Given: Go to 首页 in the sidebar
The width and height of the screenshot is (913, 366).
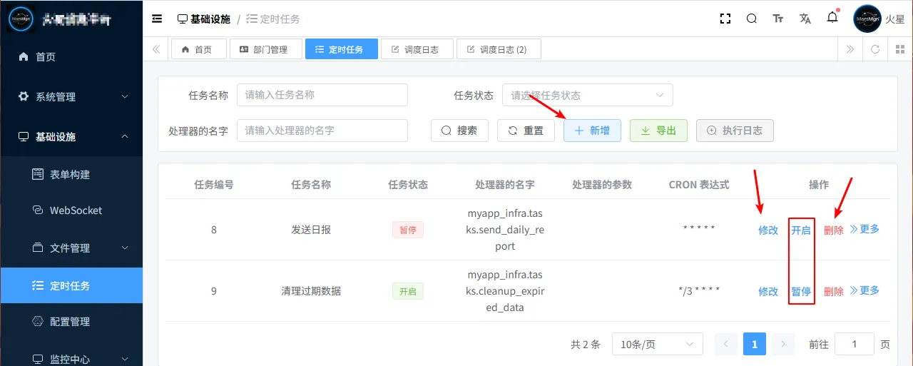Looking at the screenshot, I should point(71,56).
